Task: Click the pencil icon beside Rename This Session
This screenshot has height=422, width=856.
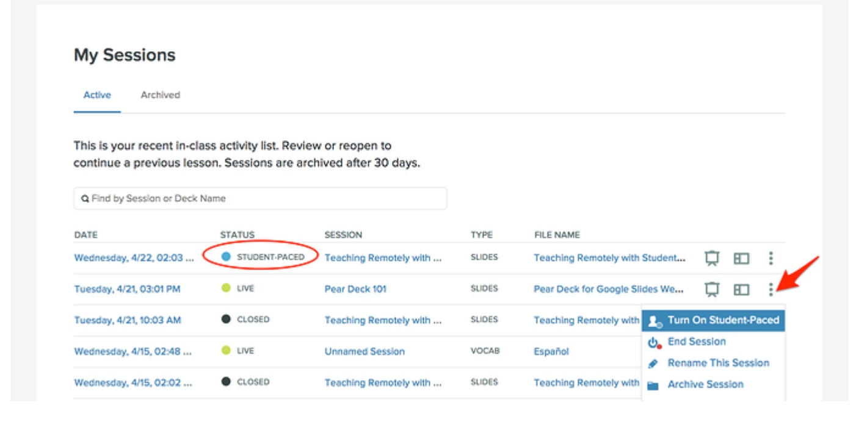Action: click(x=653, y=363)
